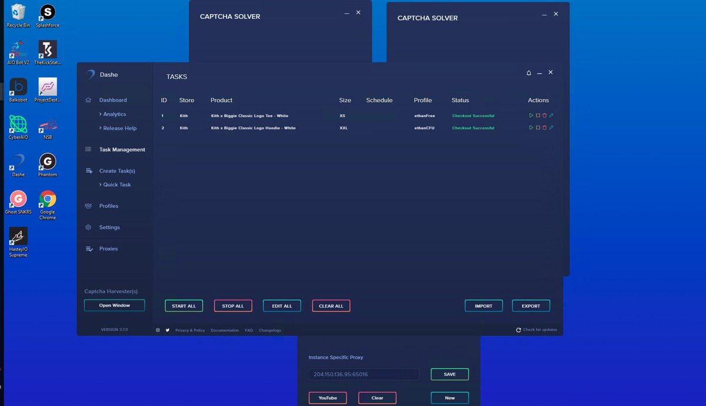Click the CLEAR ALL button
The image size is (706, 406).
coord(331,306)
